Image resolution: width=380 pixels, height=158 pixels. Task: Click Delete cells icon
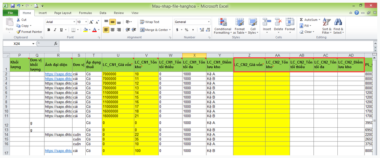(x=279, y=22)
